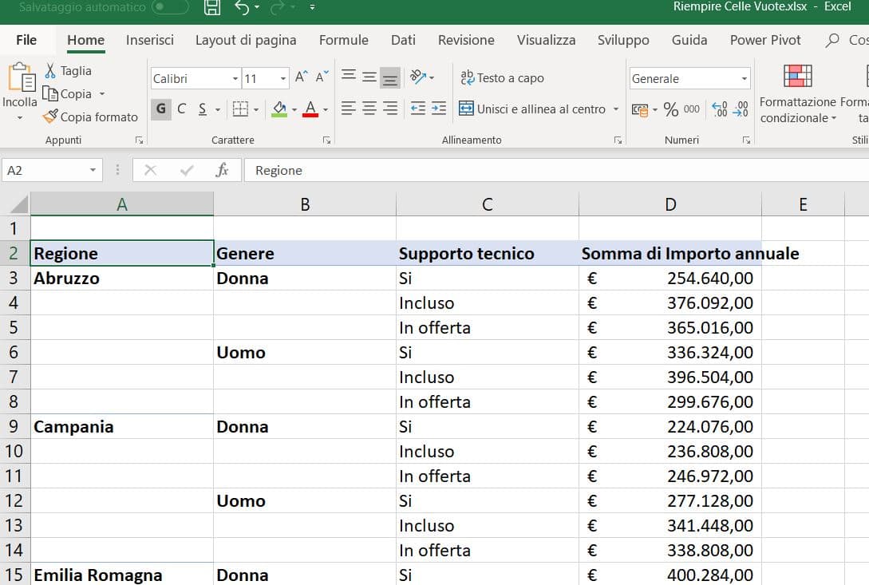Toggle Bold 'G' formatting

click(160, 109)
